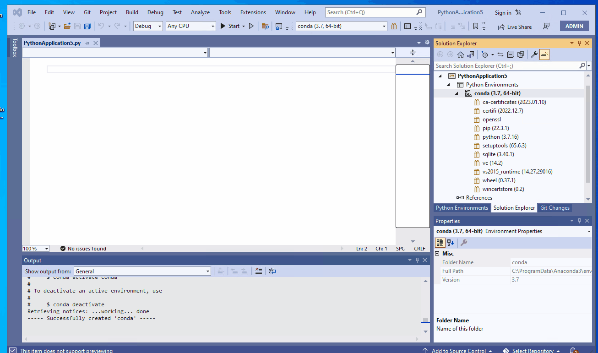
Task: Click search magnifier in Solution Explorer search box
Action: click(x=582, y=66)
